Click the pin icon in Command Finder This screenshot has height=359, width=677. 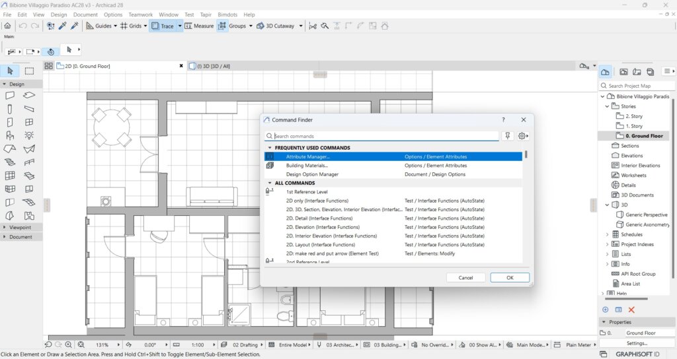point(508,136)
